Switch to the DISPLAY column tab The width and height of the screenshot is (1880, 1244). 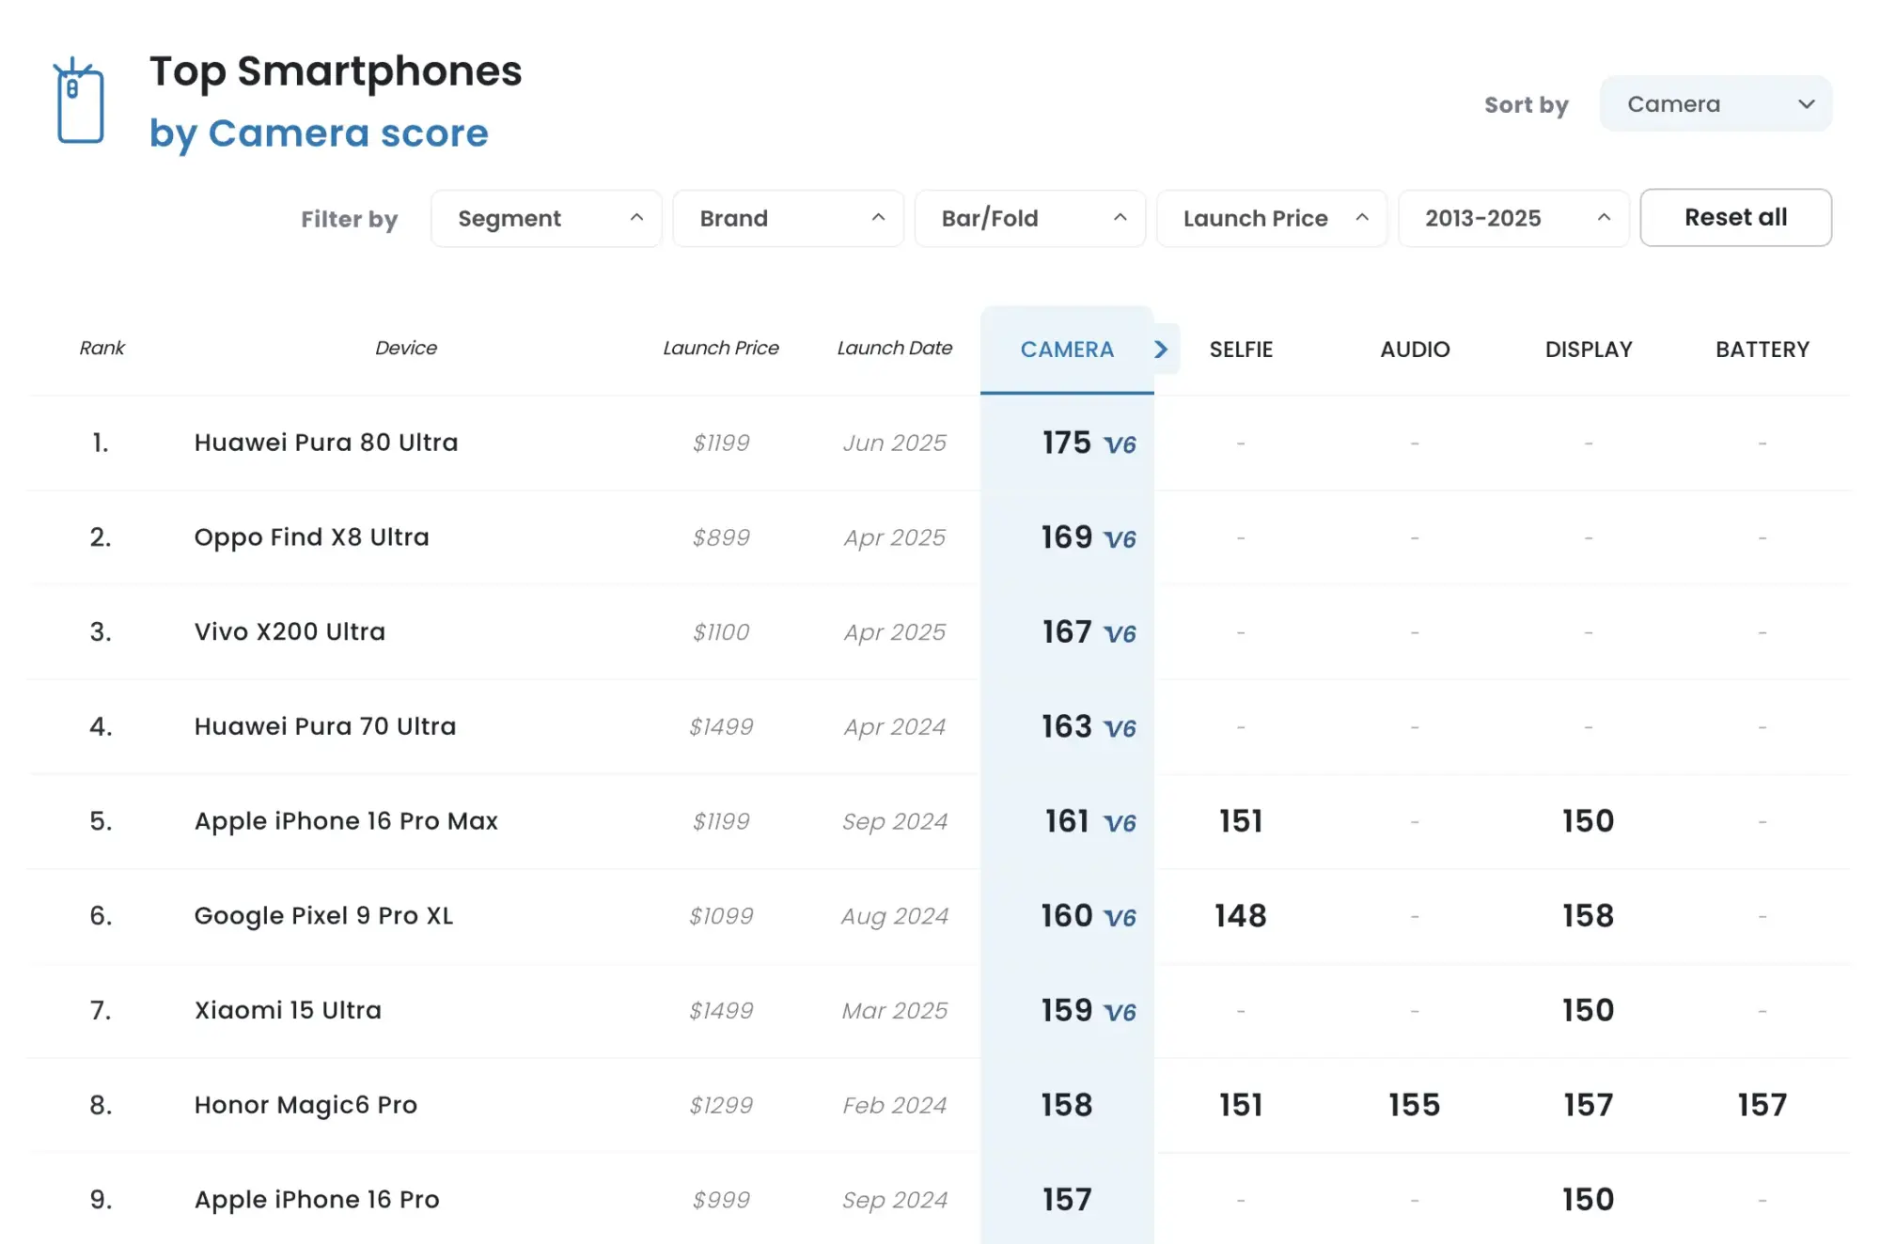click(1589, 350)
